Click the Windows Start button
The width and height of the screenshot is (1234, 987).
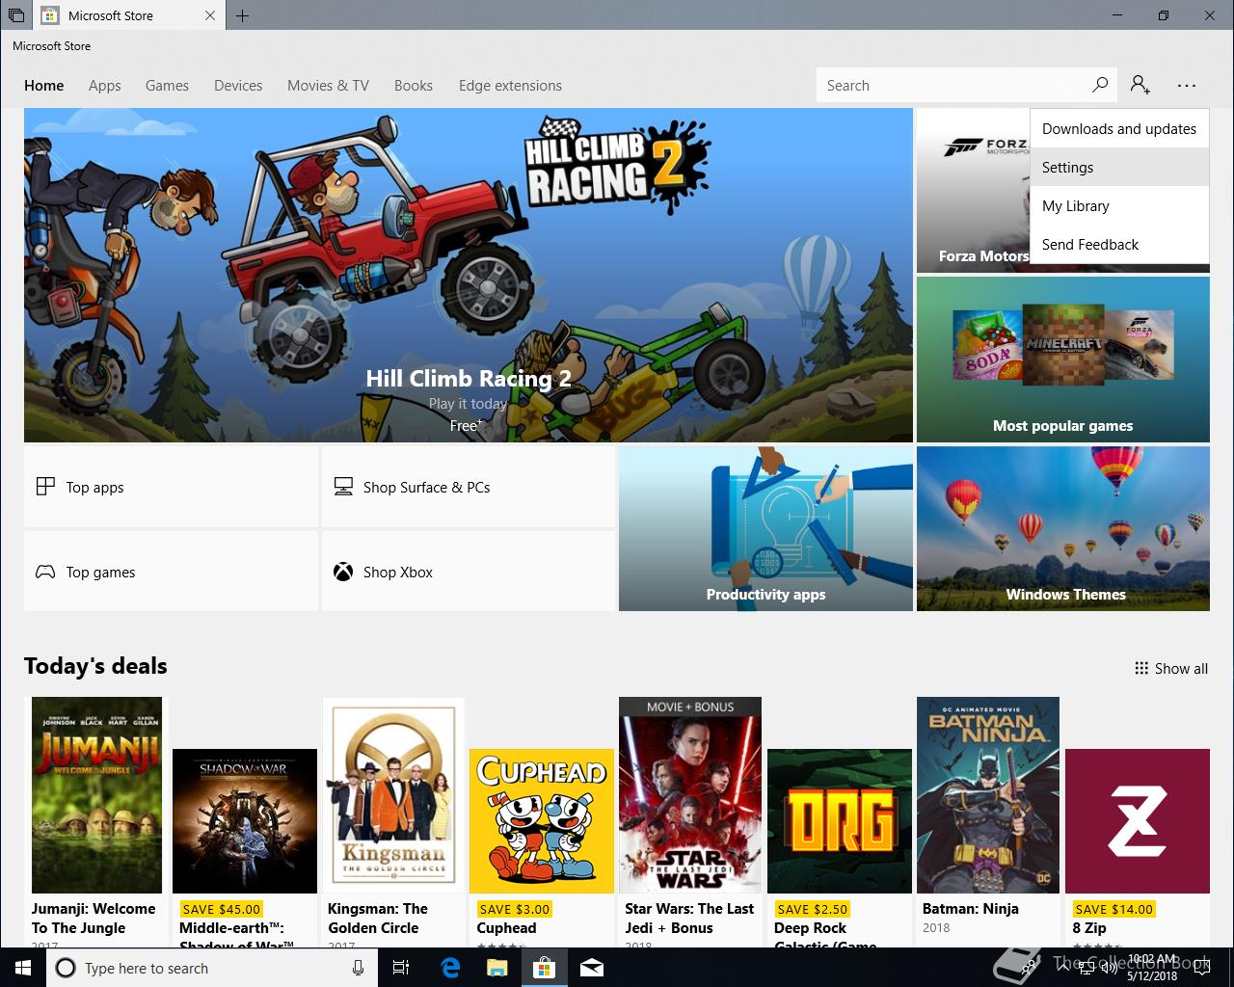22,968
